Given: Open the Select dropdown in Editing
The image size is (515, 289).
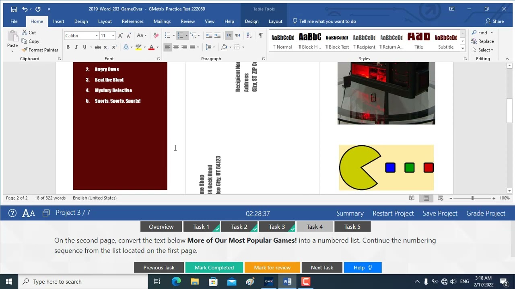Looking at the screenshot, I should (x=483, y=50).
